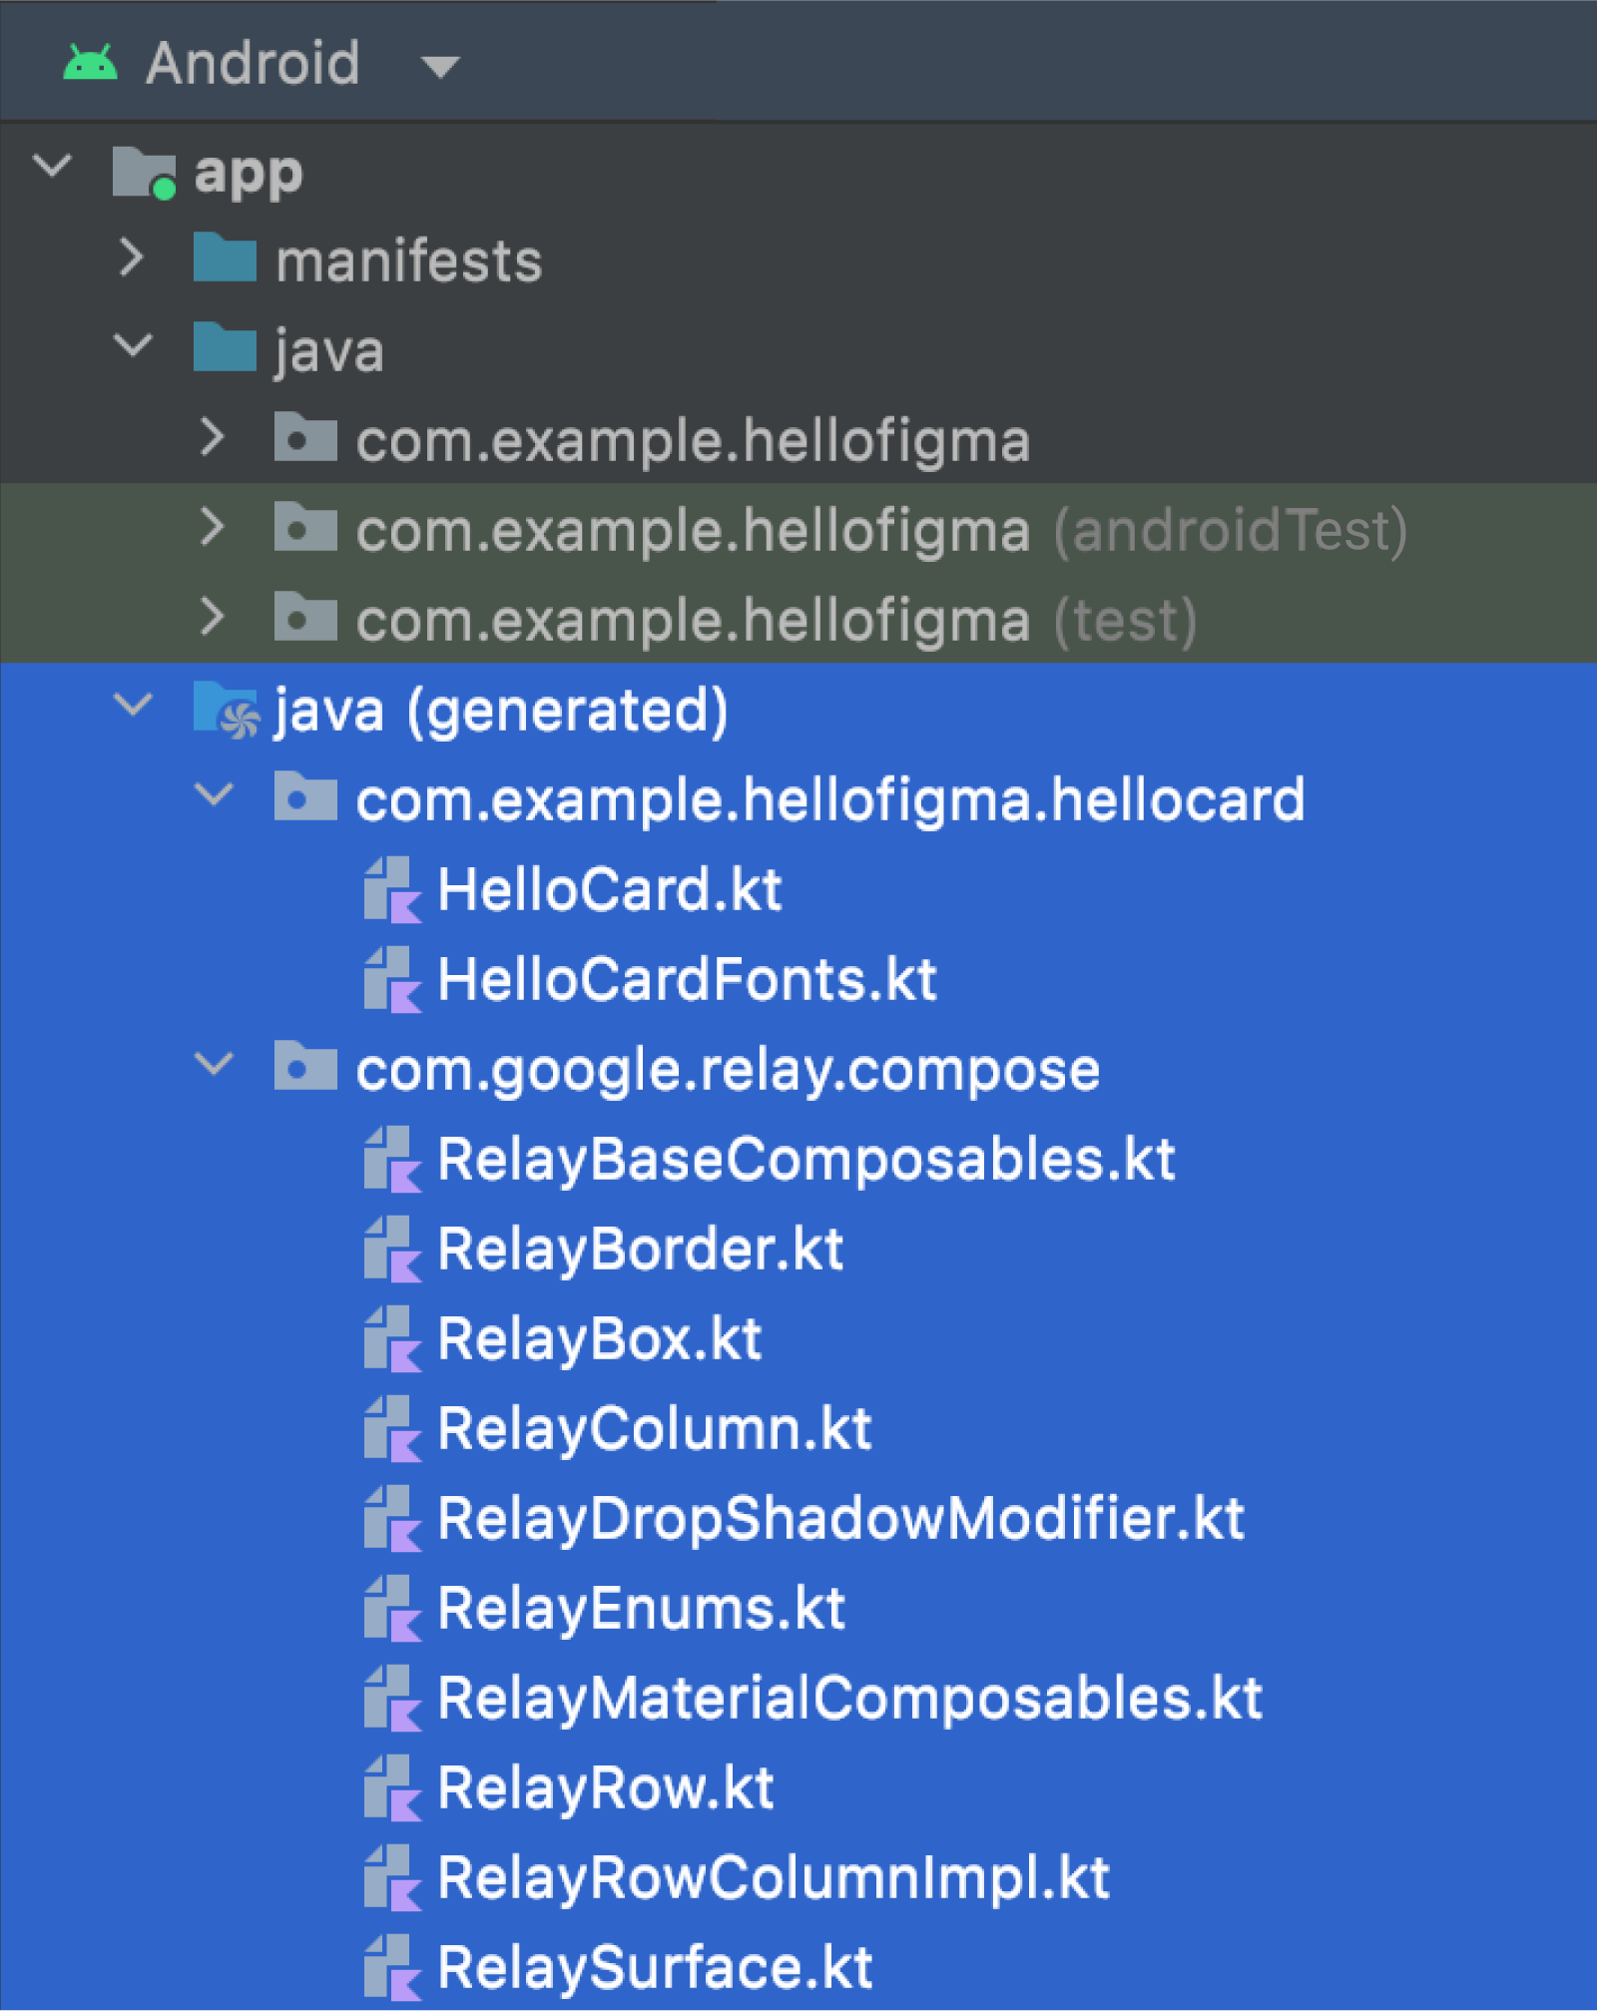
Task: Collapse the com.google.relay.compose package
Action: (x=213, y=1064)
